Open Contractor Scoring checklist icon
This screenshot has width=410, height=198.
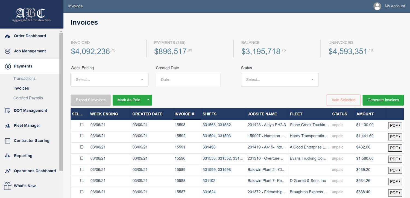pyautogui.click(x=8, y=141)
